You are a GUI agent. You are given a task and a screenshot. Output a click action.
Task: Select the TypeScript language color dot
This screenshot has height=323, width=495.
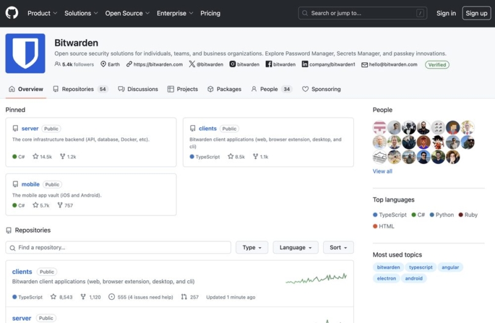(x=375, y=215)
